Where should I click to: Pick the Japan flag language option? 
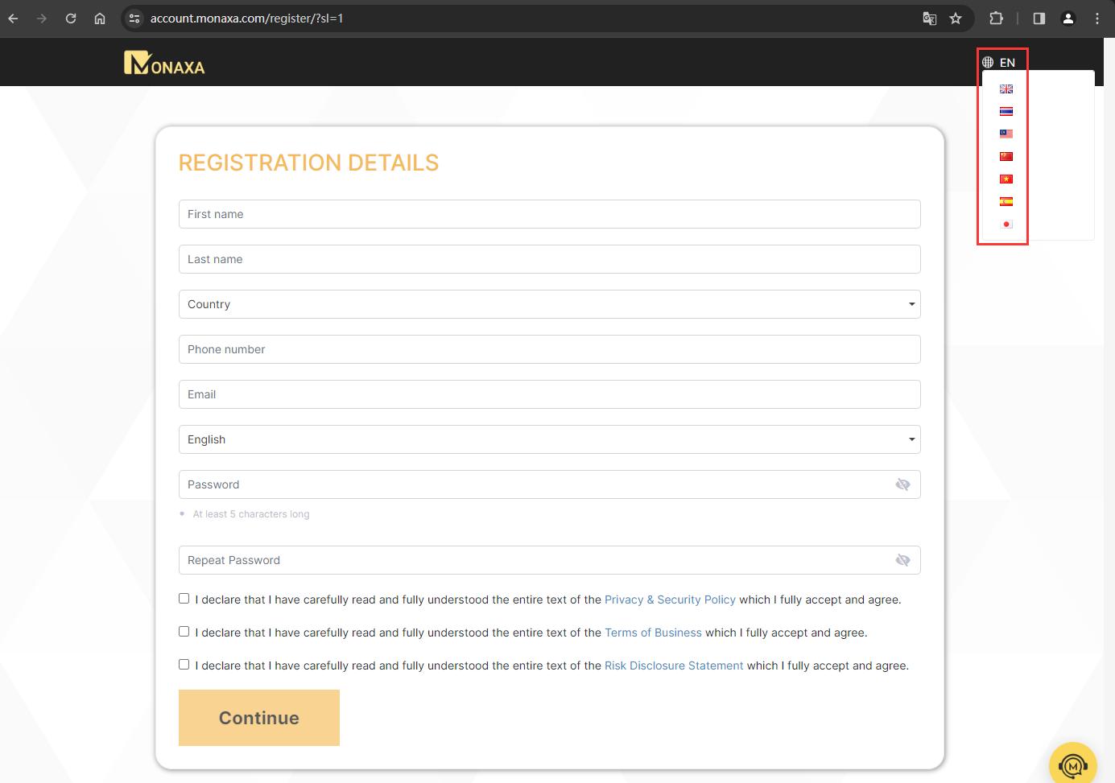pos(1006,225)
